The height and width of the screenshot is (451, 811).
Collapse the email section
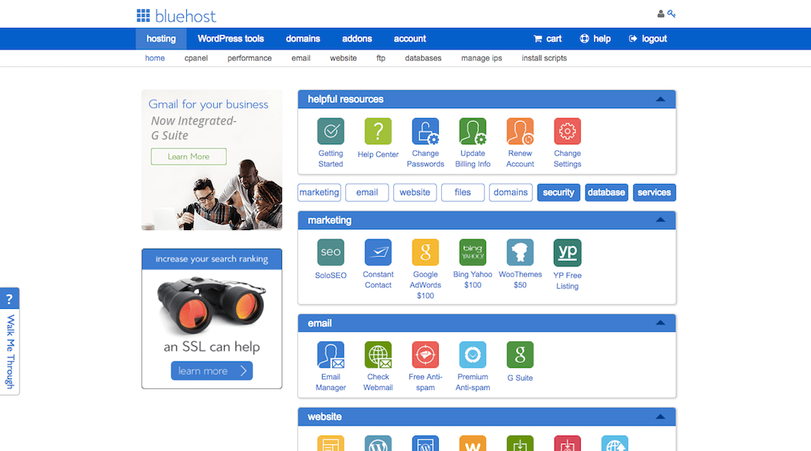click(660, 323)
